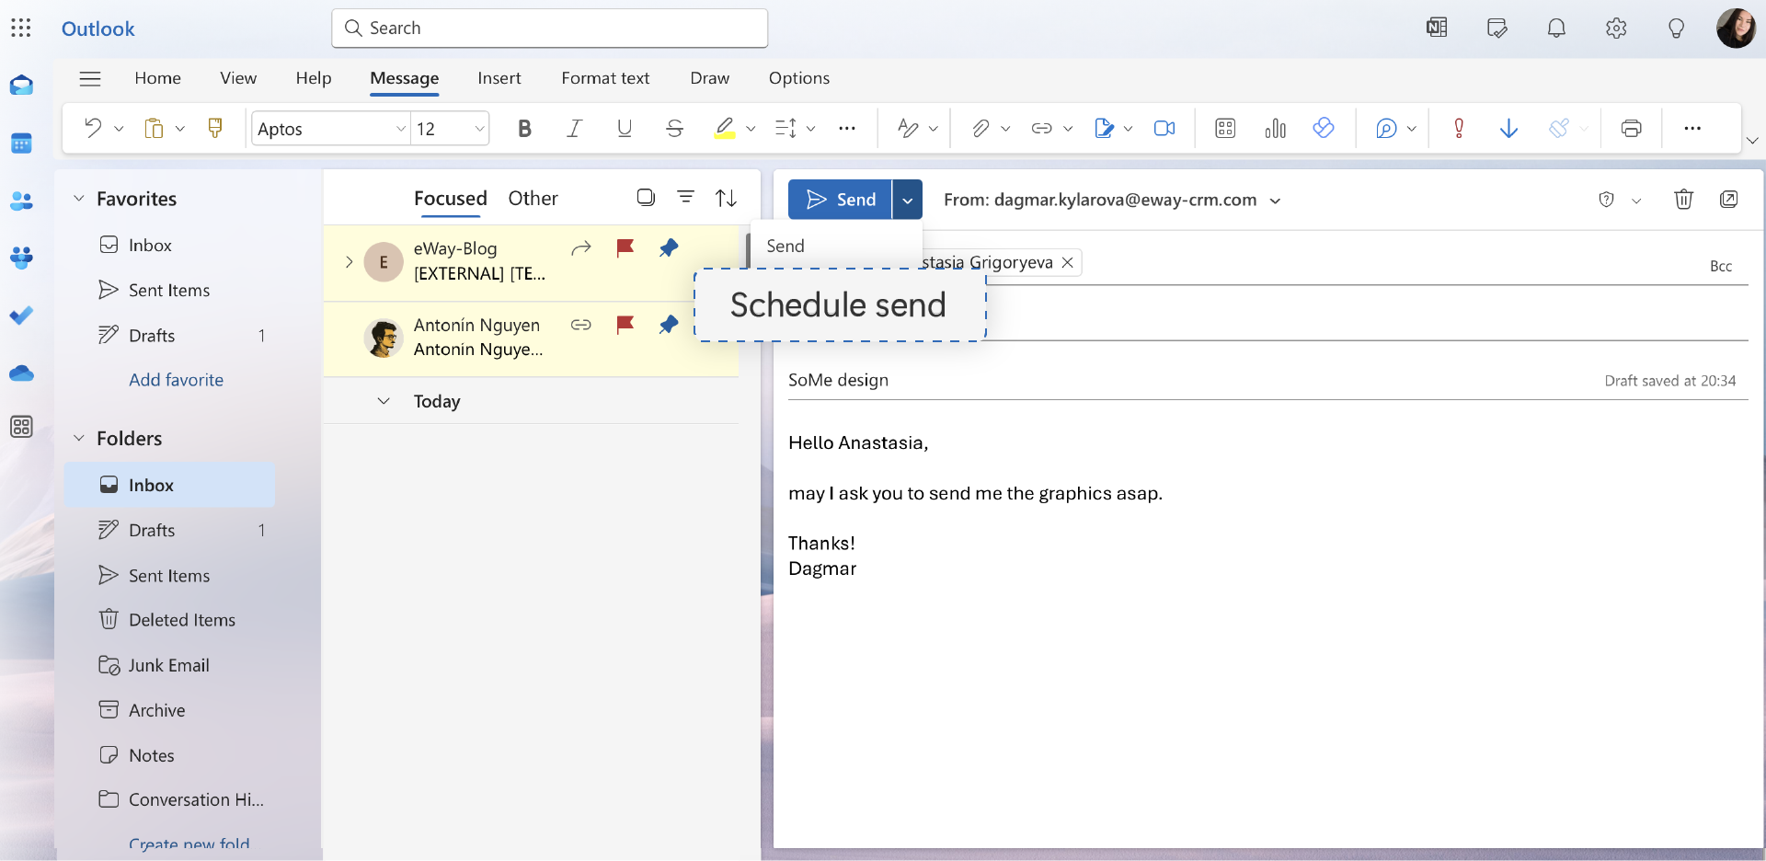This screenshot has width=1766, height=861.
Task: Open notifications bell icon
Action: (x=1556, y=29)
